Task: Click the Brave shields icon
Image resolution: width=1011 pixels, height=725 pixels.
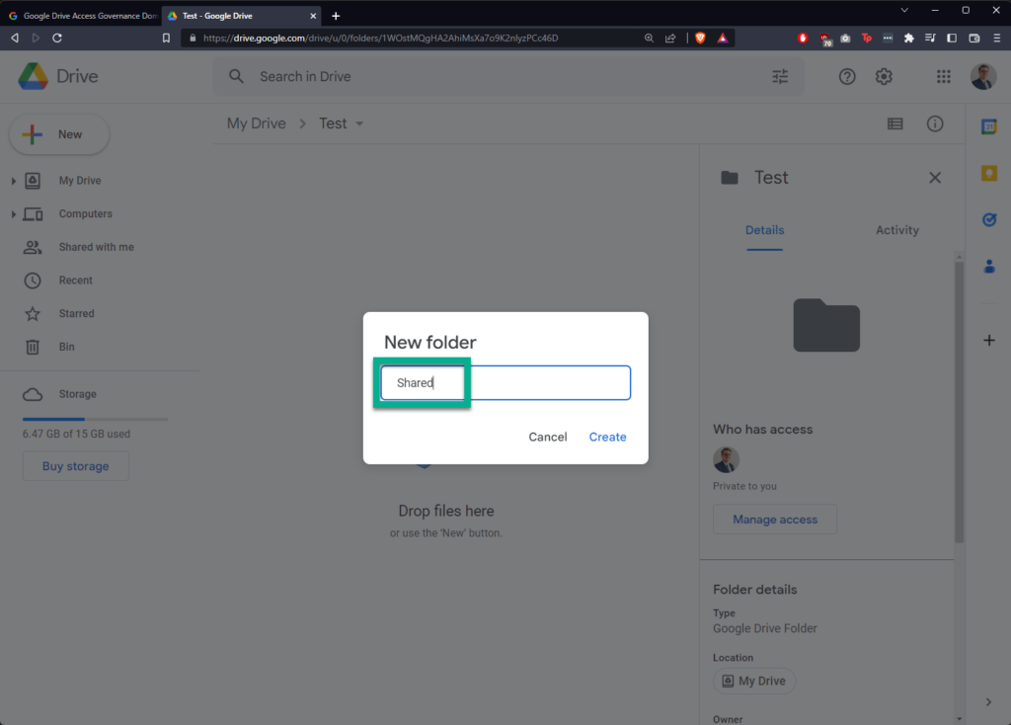Action: [x=700, y=39]
